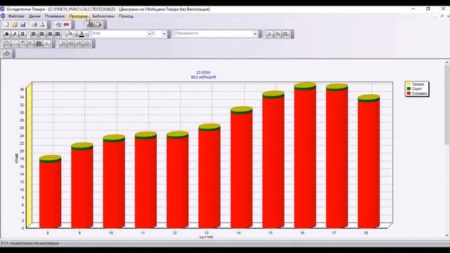Click the blue globe icon in the toolbar

(58, 25)
